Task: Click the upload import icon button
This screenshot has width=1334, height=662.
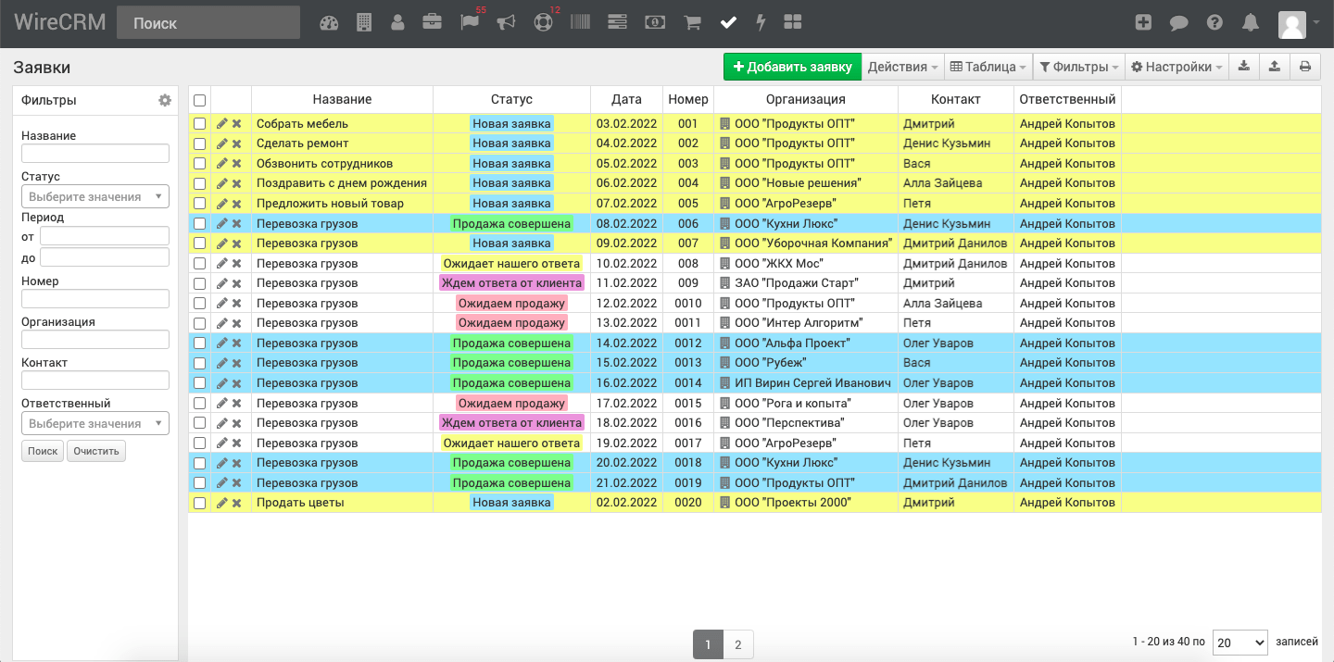Action: 1275,67
